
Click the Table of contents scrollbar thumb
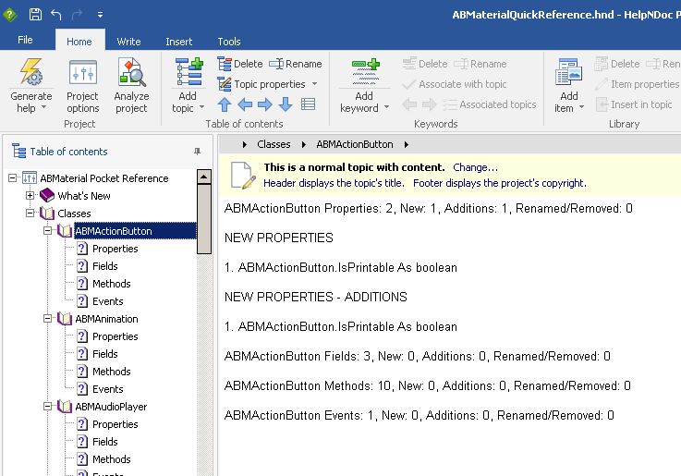tap(203, 218)
